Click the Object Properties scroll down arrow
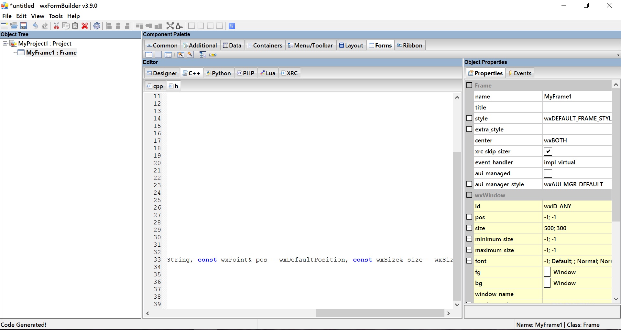621x330 pixels. (616, 299)
